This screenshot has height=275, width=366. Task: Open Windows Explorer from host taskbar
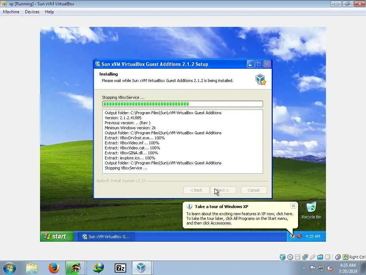click(32, 268)
